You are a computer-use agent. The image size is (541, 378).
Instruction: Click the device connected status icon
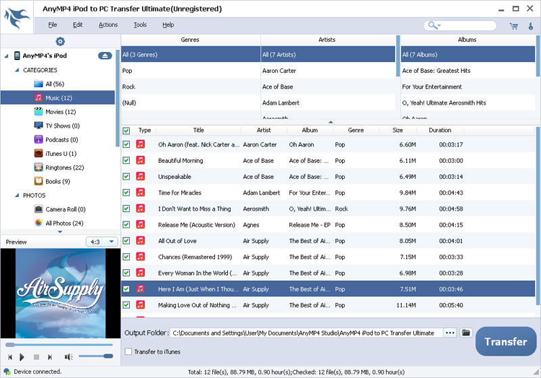7,372
